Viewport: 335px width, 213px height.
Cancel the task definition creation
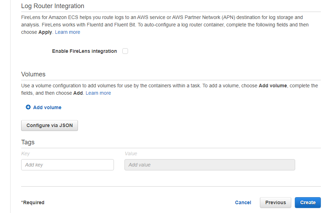point(243,202)
